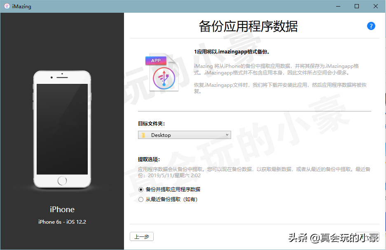Open the Desktop target folder dropdown
386x250 pixels.
click(185, 135)
